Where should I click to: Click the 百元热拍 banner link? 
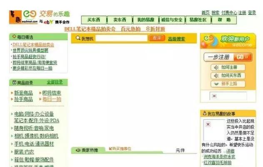pyautogui.click(x=130, y=29)
